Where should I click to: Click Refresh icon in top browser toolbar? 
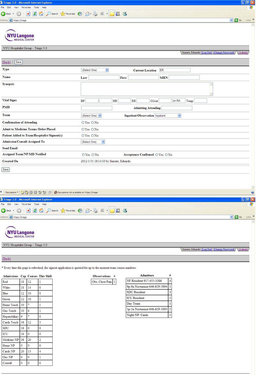(35, 14)
